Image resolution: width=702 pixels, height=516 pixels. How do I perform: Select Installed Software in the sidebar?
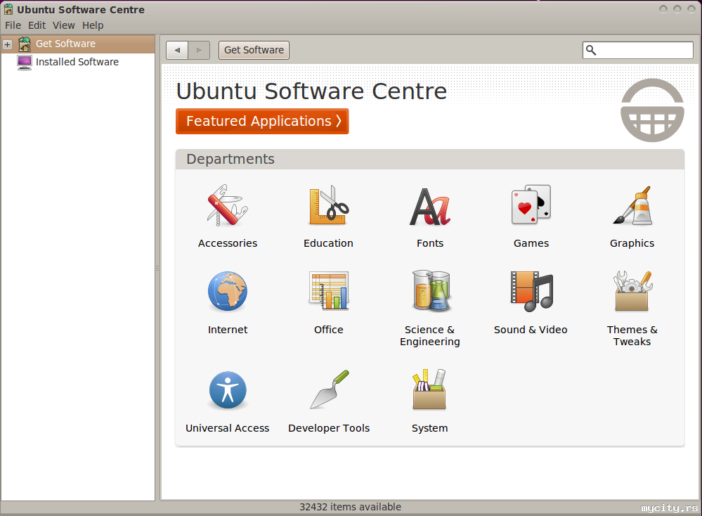point(78,63)
